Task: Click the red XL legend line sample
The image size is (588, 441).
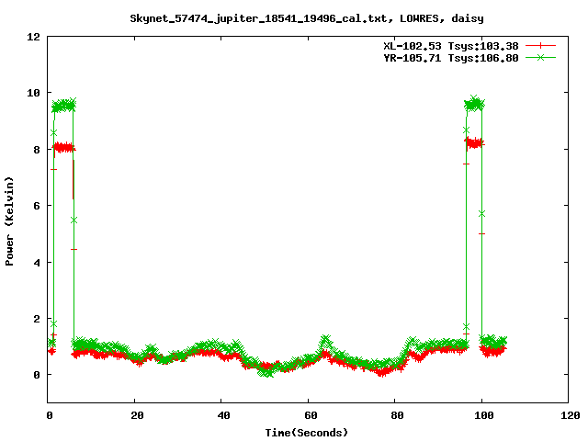Action: pos(540,46)
